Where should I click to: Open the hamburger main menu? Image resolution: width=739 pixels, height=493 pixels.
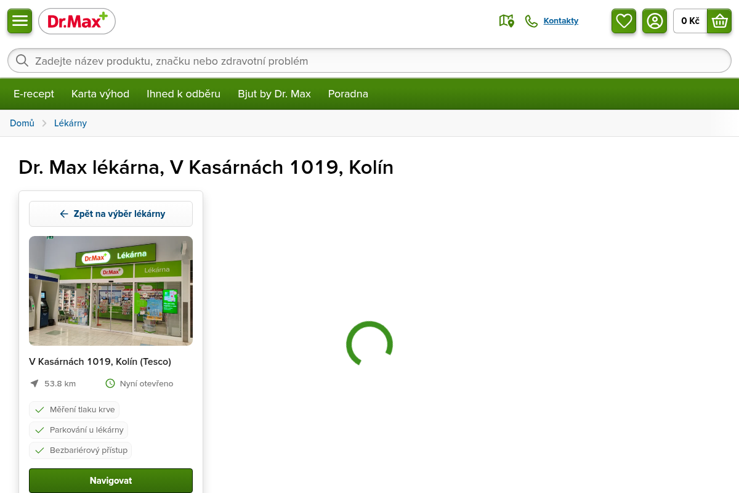pyautogui.click(x=20, y=21)
